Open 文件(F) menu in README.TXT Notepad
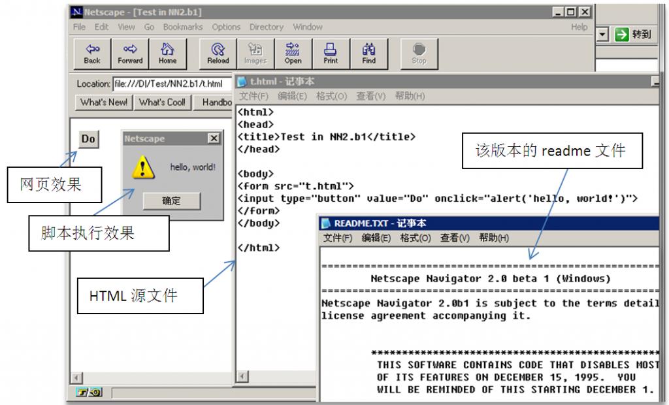The image size is (669, 405). point(338,238)
